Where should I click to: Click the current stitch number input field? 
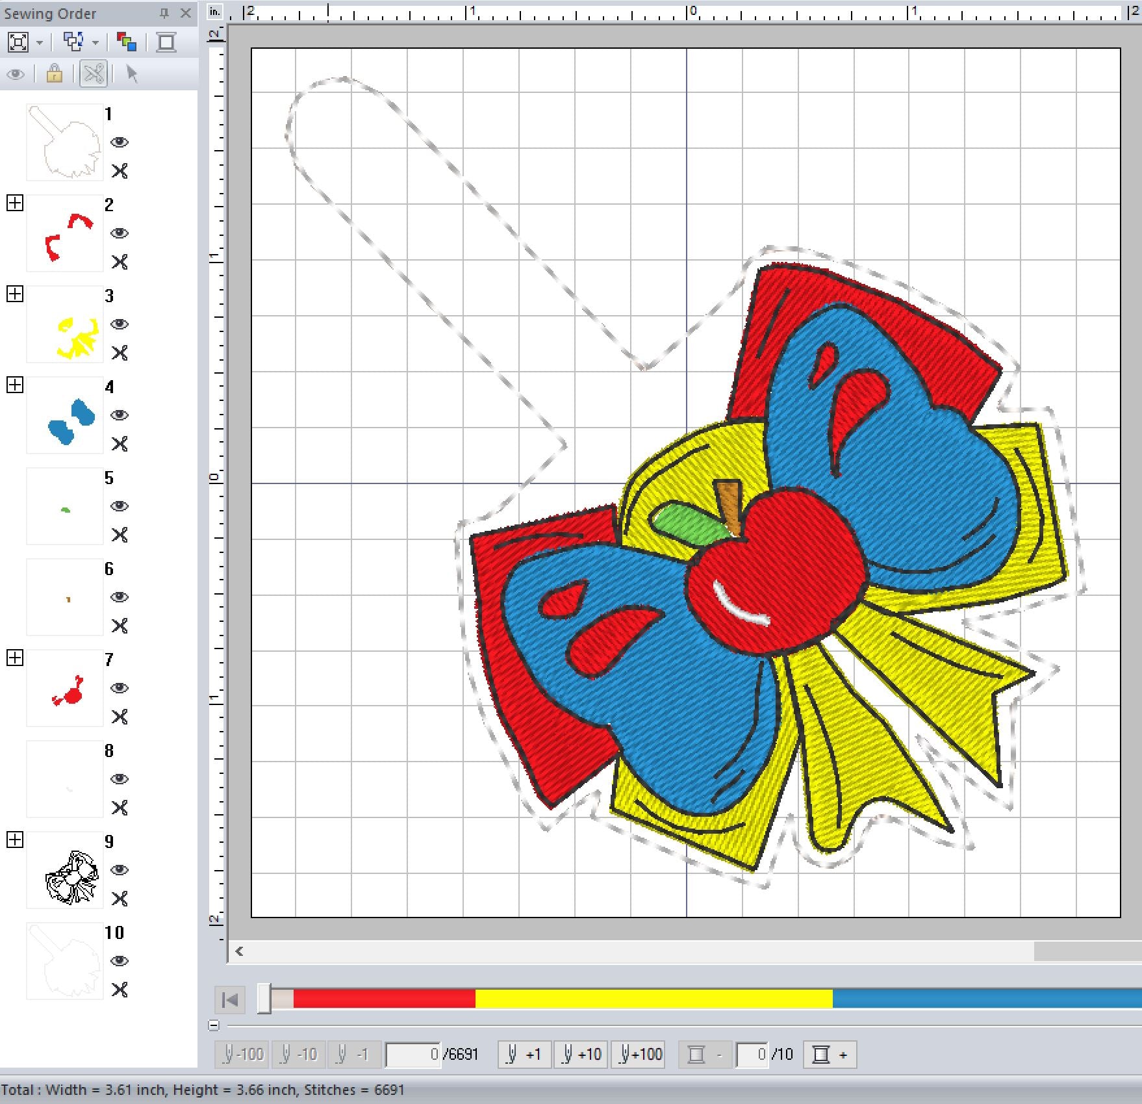click(x=413, y=1055)
